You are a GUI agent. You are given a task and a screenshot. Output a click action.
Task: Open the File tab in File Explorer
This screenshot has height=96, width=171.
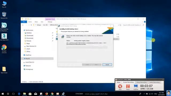(x=24, y=22)
